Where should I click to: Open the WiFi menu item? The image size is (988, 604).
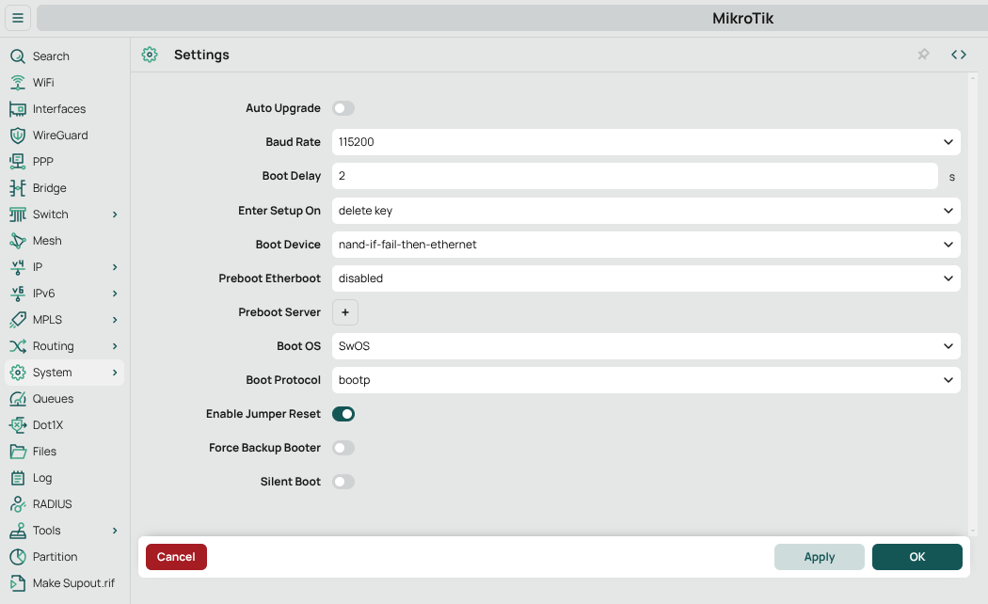point(64,83)
